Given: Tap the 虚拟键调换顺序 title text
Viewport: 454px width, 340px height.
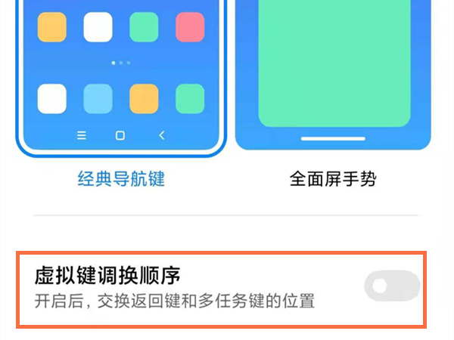Looking at the screenshot, I should (107, 275).
